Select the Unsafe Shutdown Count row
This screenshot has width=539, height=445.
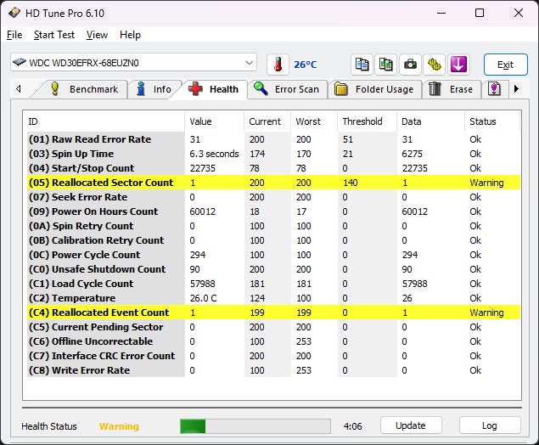click(273, 269)
